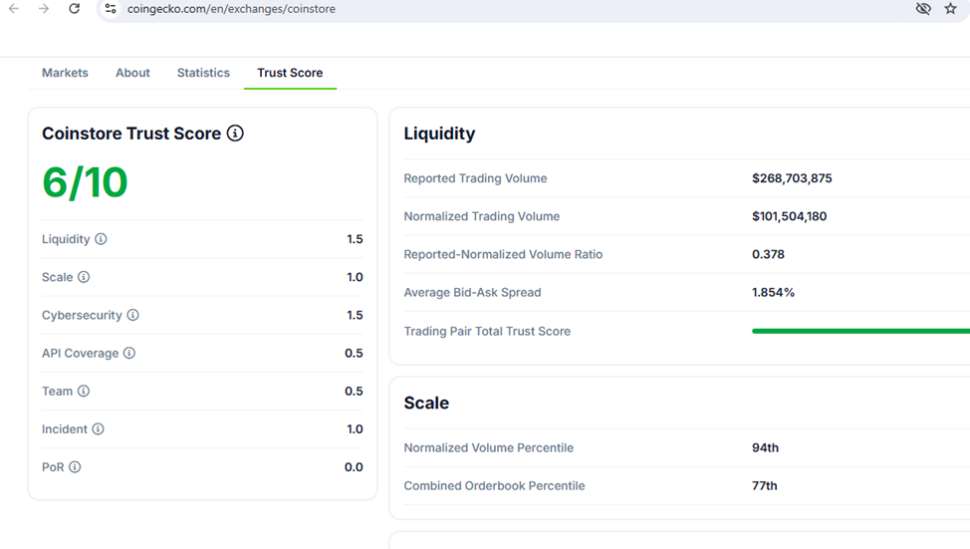Click the Cybersecurity score 1.5

(x=356, y=315)
